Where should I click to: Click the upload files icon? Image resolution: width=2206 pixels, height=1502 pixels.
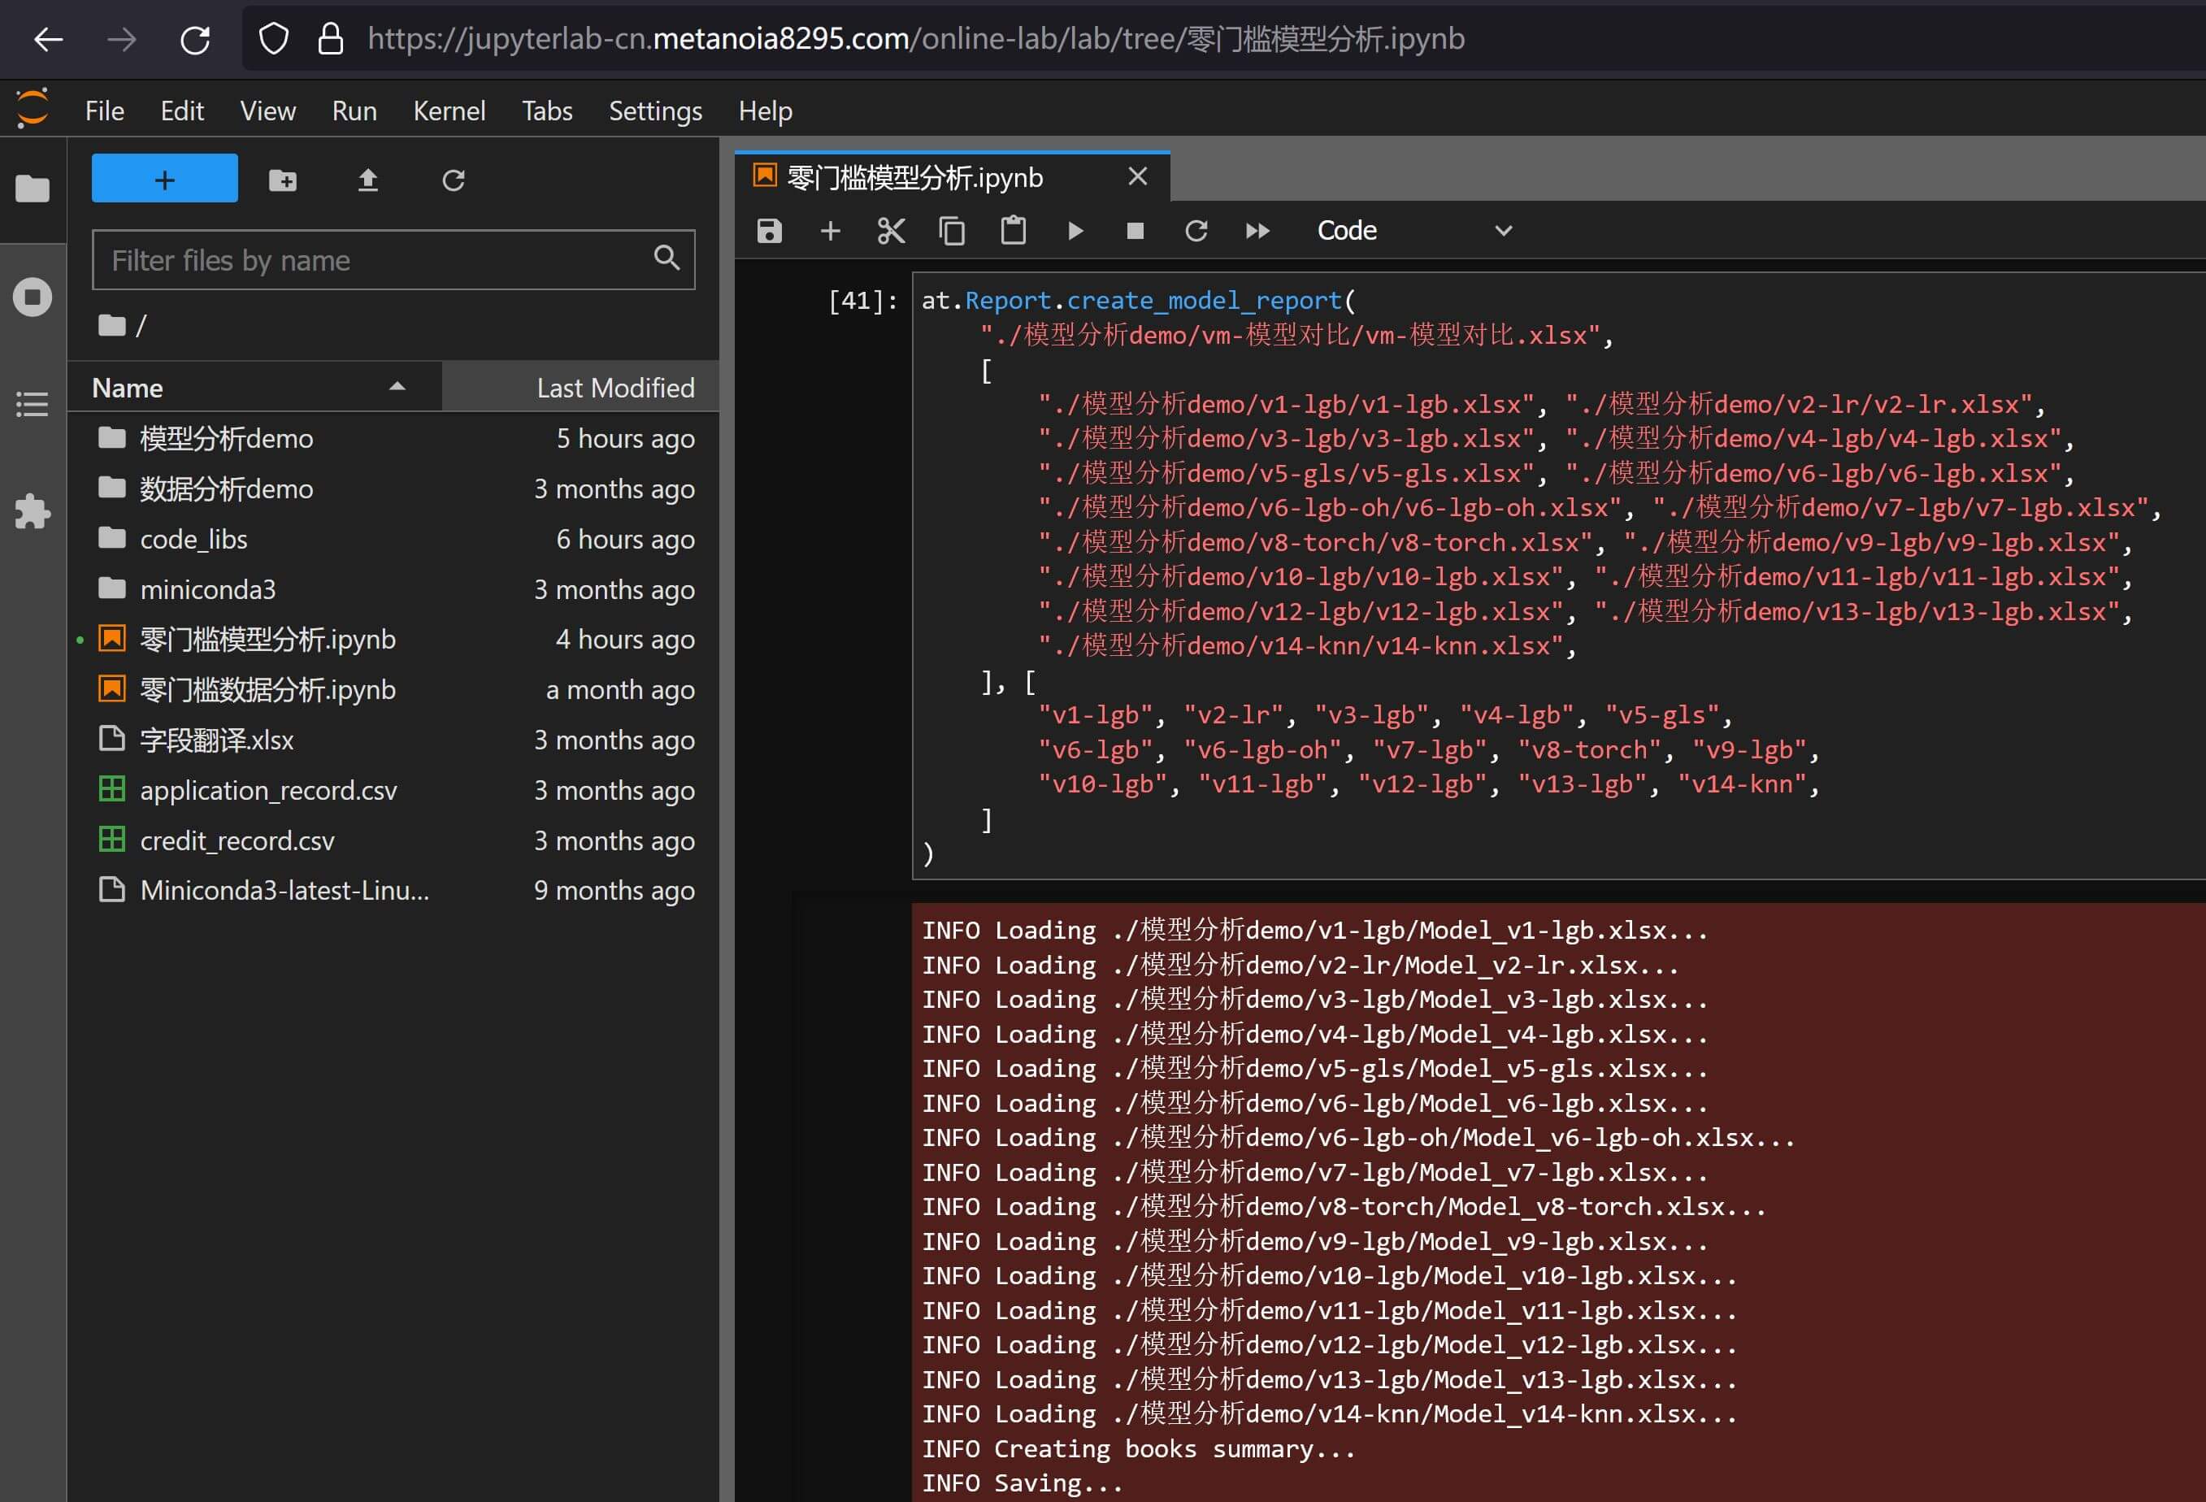coord(367,180)
